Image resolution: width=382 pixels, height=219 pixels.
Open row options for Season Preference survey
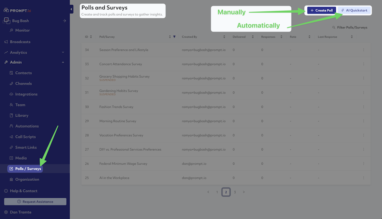click(x=363, y=50)
